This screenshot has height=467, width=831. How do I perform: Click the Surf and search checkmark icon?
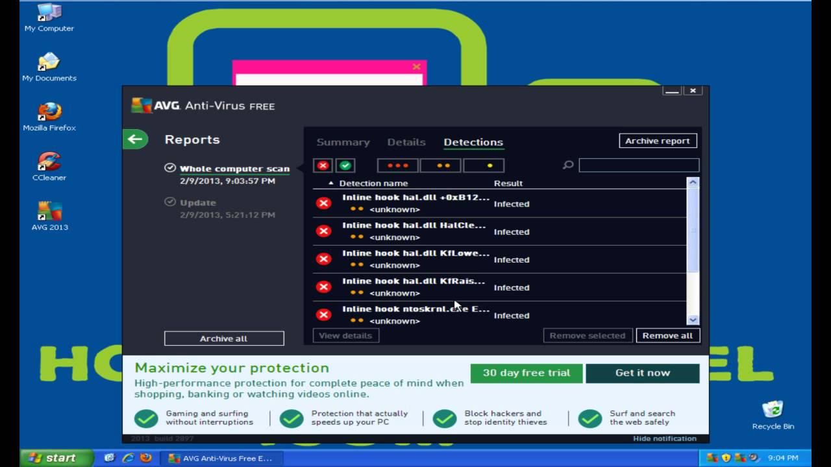coord(590,418)
